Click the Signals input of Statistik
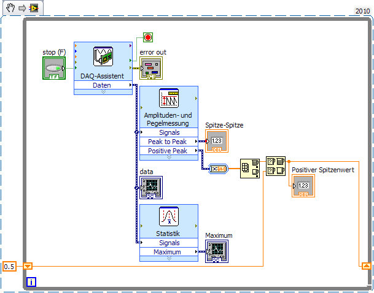Viewport: 374px width, 293px height. (169, 243)
